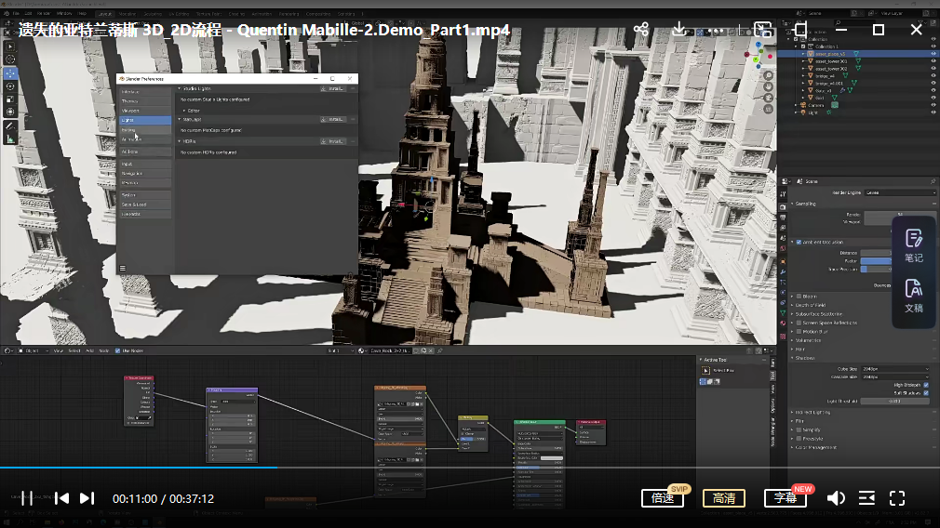The height and width of the screenshot is (528, 940).
Task: Mute the player volume speaker icon
Action: 836,498
